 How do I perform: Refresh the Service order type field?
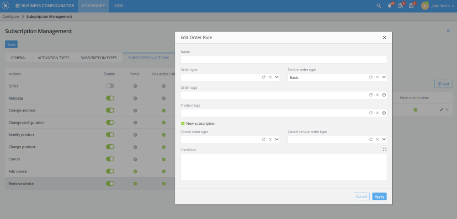pyautogui.click(x=371, y=77)
